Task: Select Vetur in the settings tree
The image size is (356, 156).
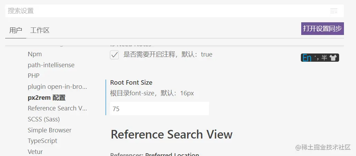Action: [x=35, y=152]
